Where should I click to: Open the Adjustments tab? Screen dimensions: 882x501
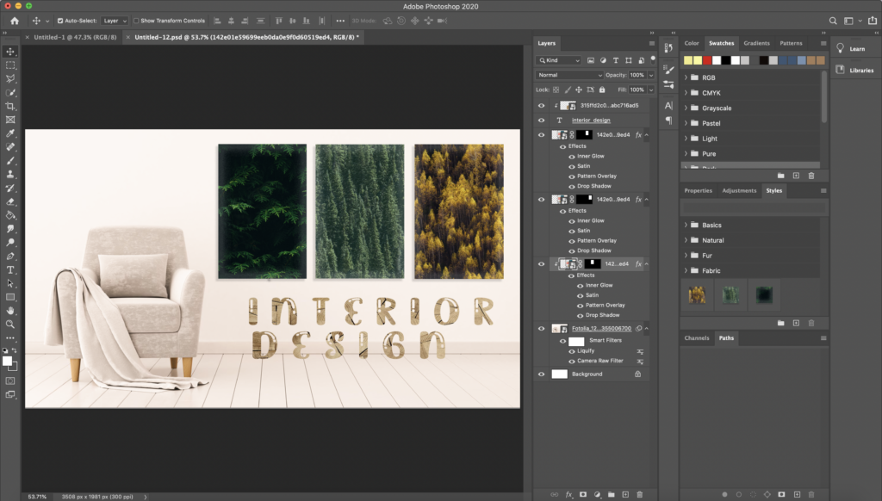pos(739,190)
